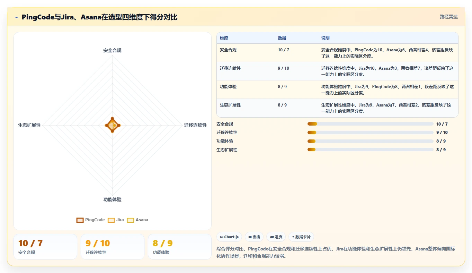Click the 安全合规 description text in table
472x273 pixels.
point(388,53)
